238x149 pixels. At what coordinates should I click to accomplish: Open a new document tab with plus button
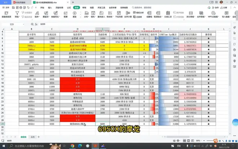73,2
